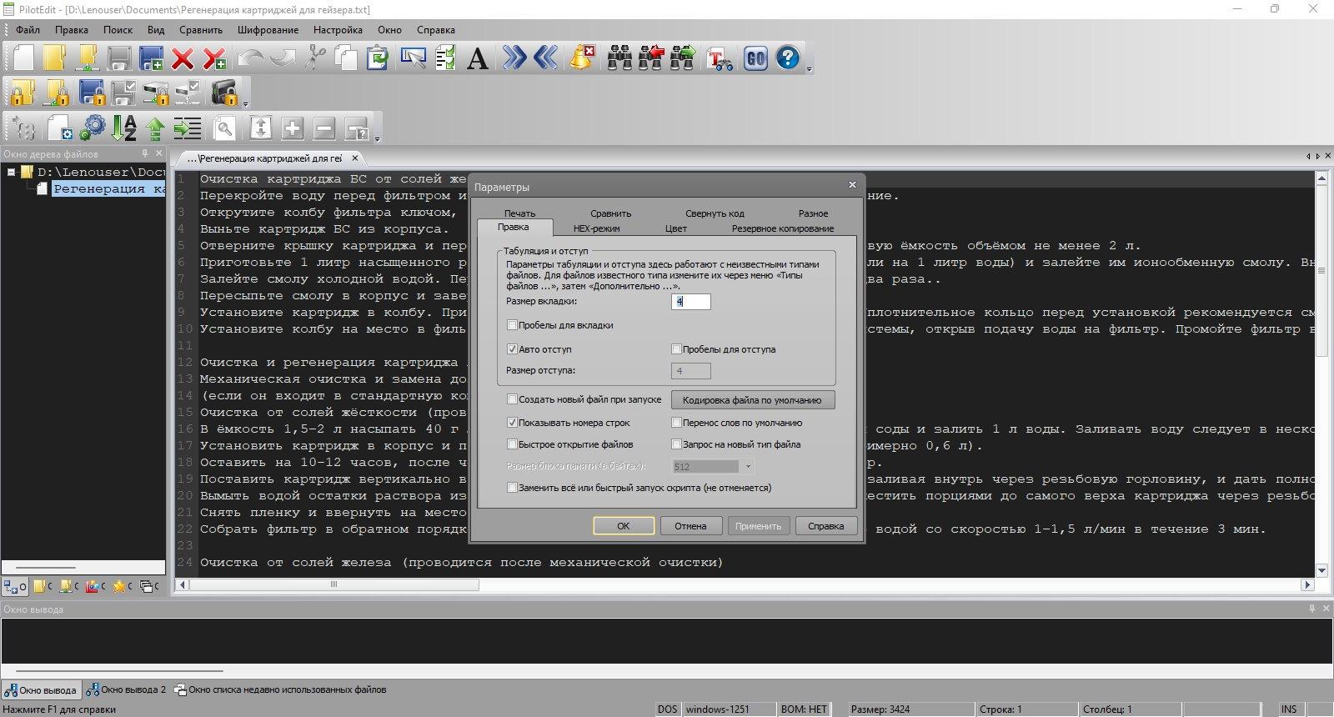
Task: Uncheck the 'Авто отступ' checkbox
Action: 512,349
